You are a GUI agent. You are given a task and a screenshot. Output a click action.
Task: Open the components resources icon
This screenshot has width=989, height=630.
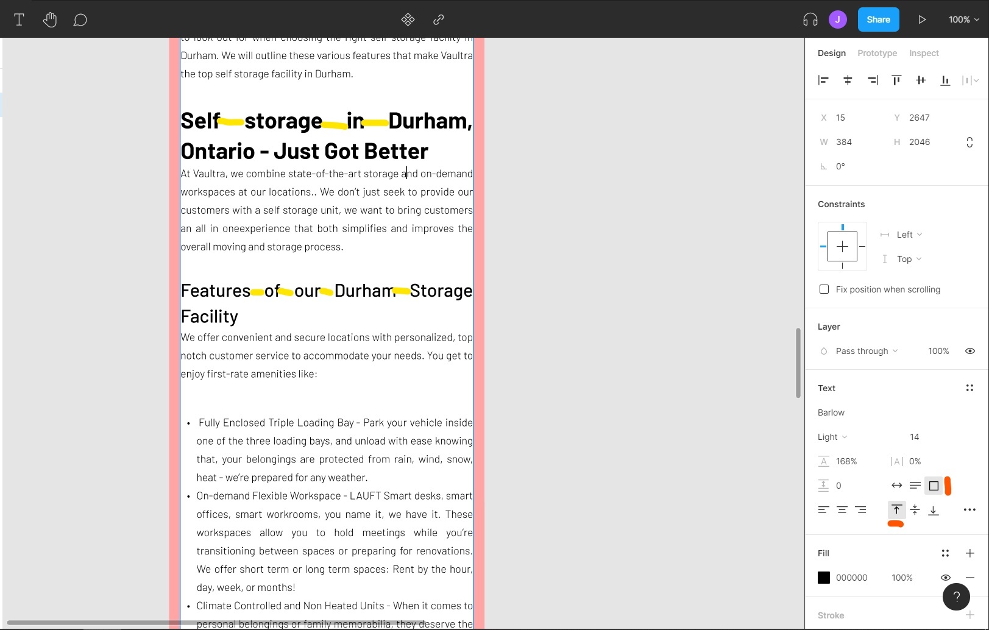pyautogui.click(x=408, y=19)
